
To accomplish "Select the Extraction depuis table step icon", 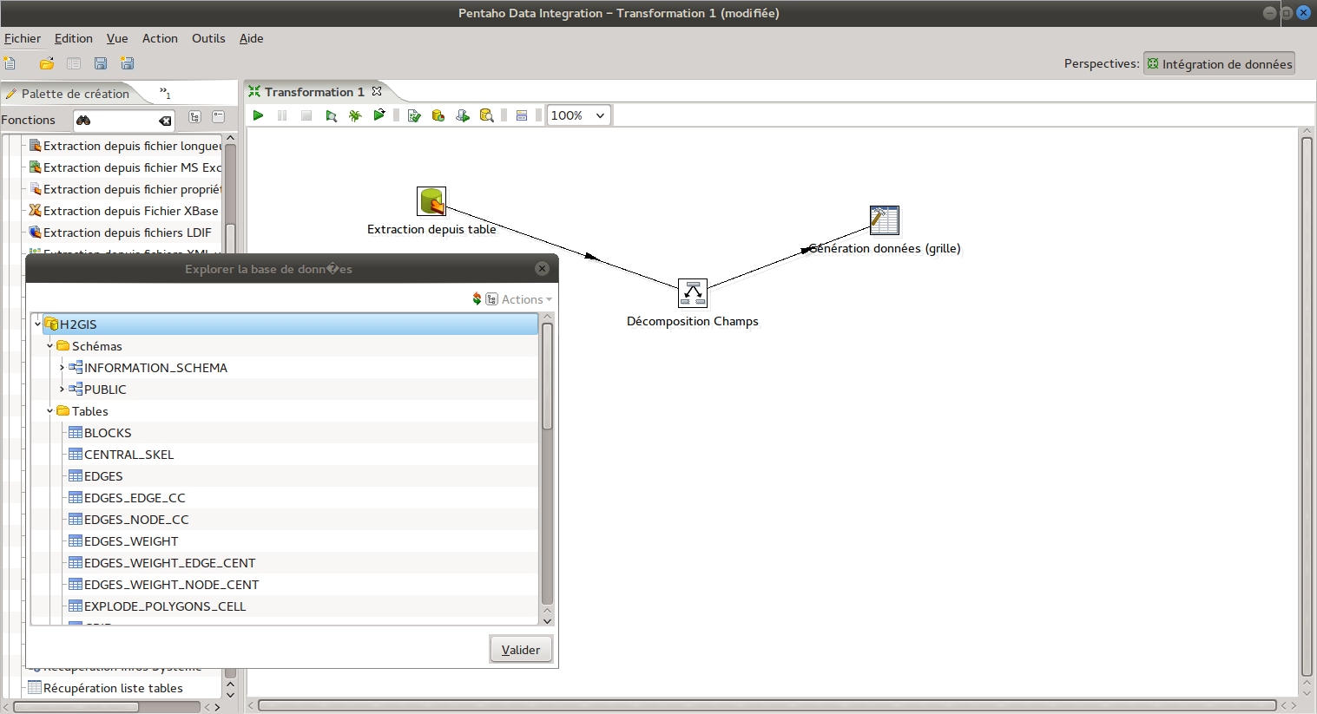I will tap(431, 201).
